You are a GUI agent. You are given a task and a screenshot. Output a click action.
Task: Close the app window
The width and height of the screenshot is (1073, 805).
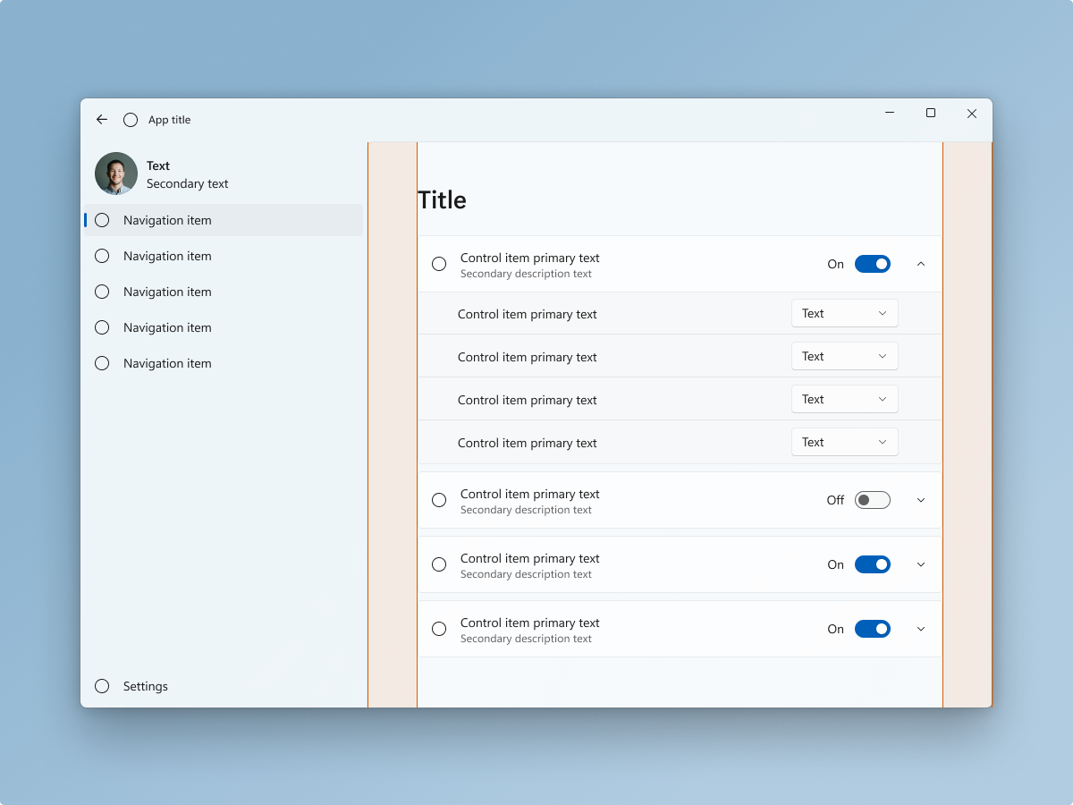point(972,114)
